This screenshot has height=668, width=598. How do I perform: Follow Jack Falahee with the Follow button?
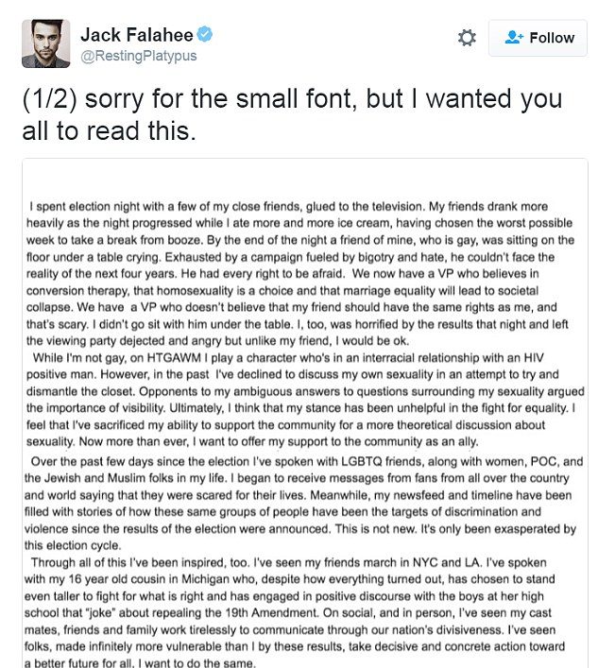pyautogui.click(x=538, y=38)
